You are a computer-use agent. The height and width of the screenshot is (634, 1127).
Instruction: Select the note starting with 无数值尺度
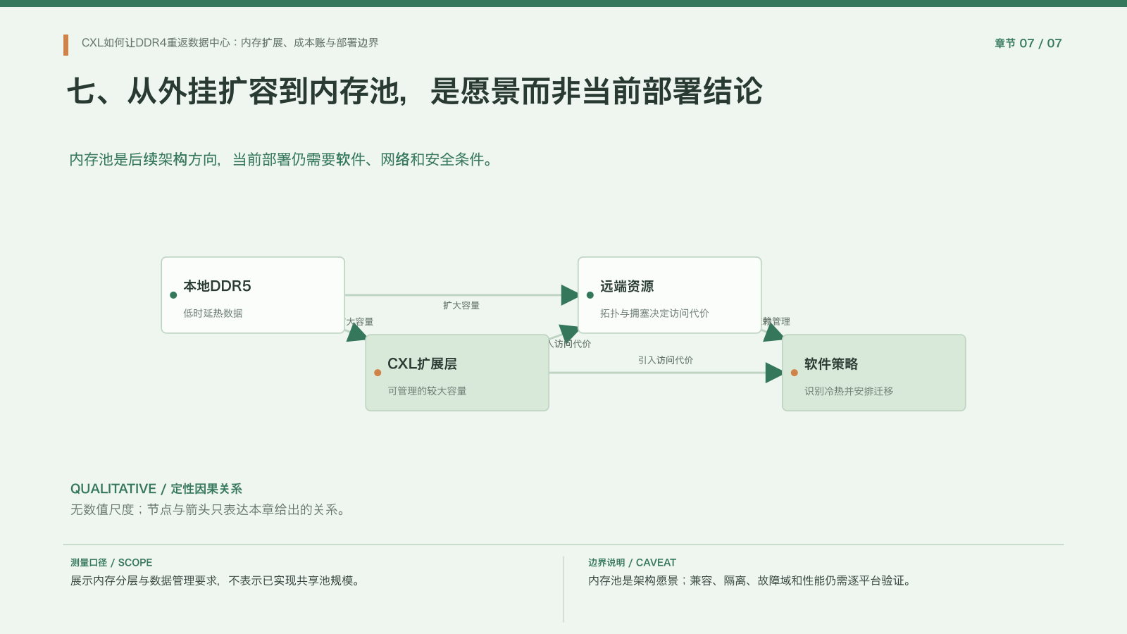tap(209, 509)
